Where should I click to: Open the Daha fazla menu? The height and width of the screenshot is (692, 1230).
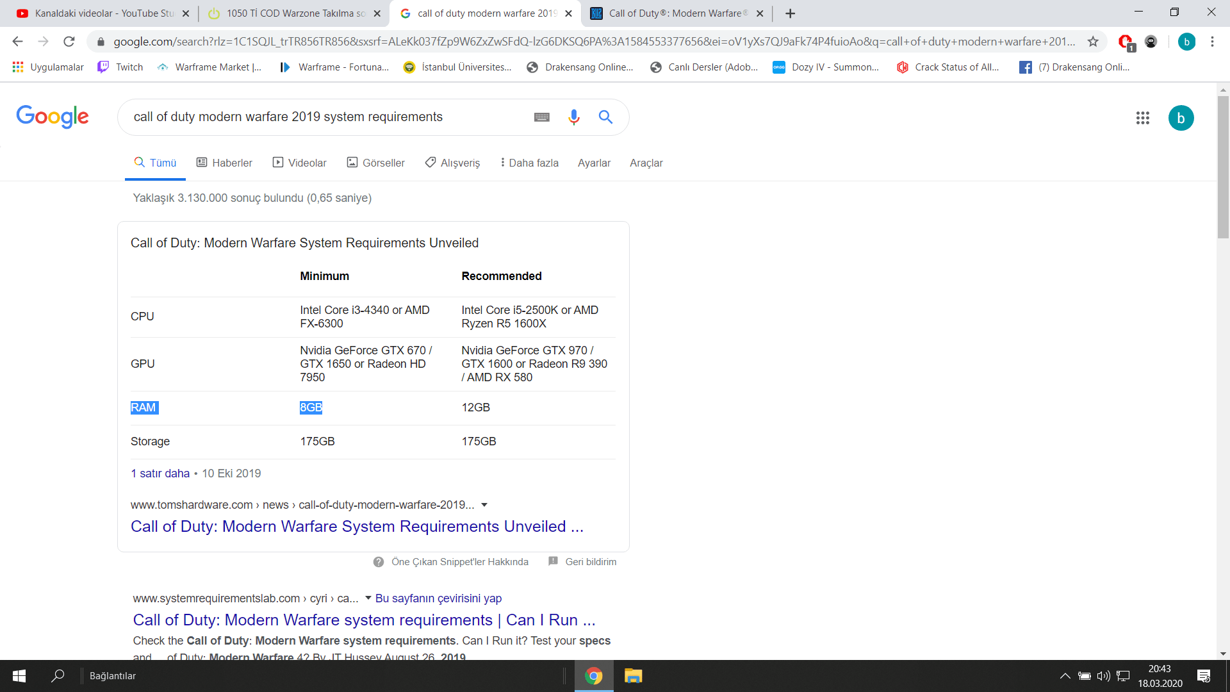click(529, 163)
